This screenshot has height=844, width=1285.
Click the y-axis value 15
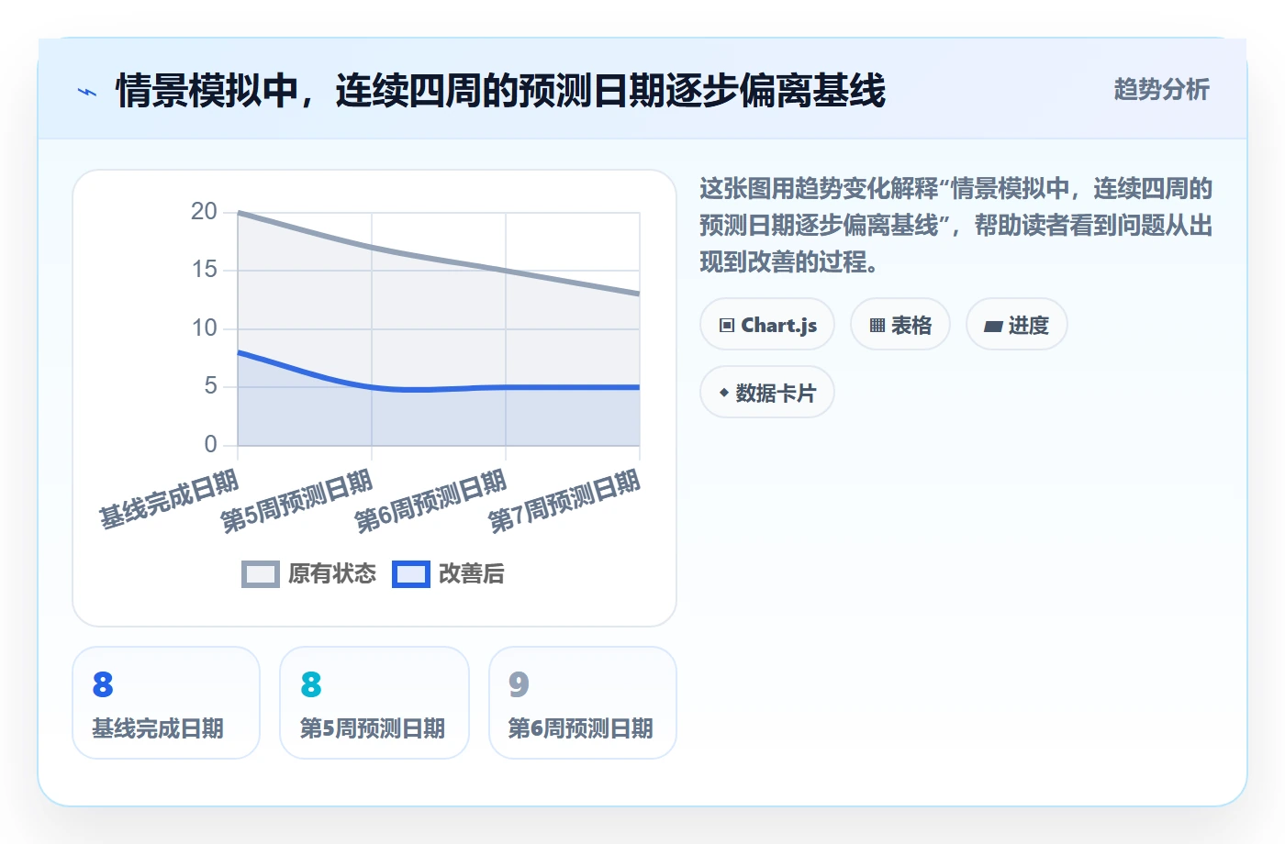coord(204,270)
